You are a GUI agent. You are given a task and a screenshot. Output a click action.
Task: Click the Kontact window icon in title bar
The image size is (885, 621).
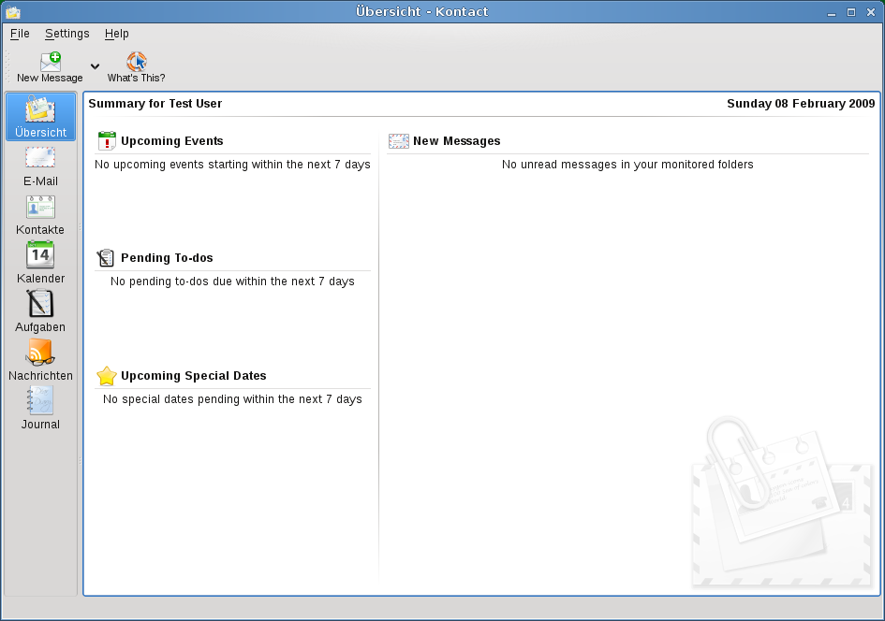(x=13, y=12)
